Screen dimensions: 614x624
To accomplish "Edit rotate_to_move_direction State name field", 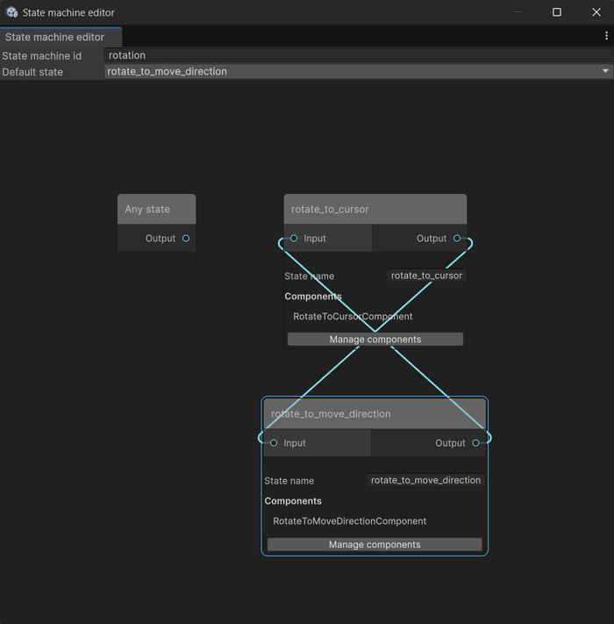I will coord(425,481).
